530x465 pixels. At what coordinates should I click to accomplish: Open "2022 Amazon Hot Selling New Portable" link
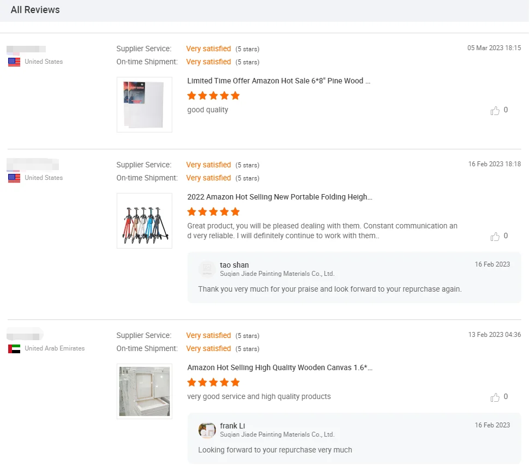click(x=280, y=197)
